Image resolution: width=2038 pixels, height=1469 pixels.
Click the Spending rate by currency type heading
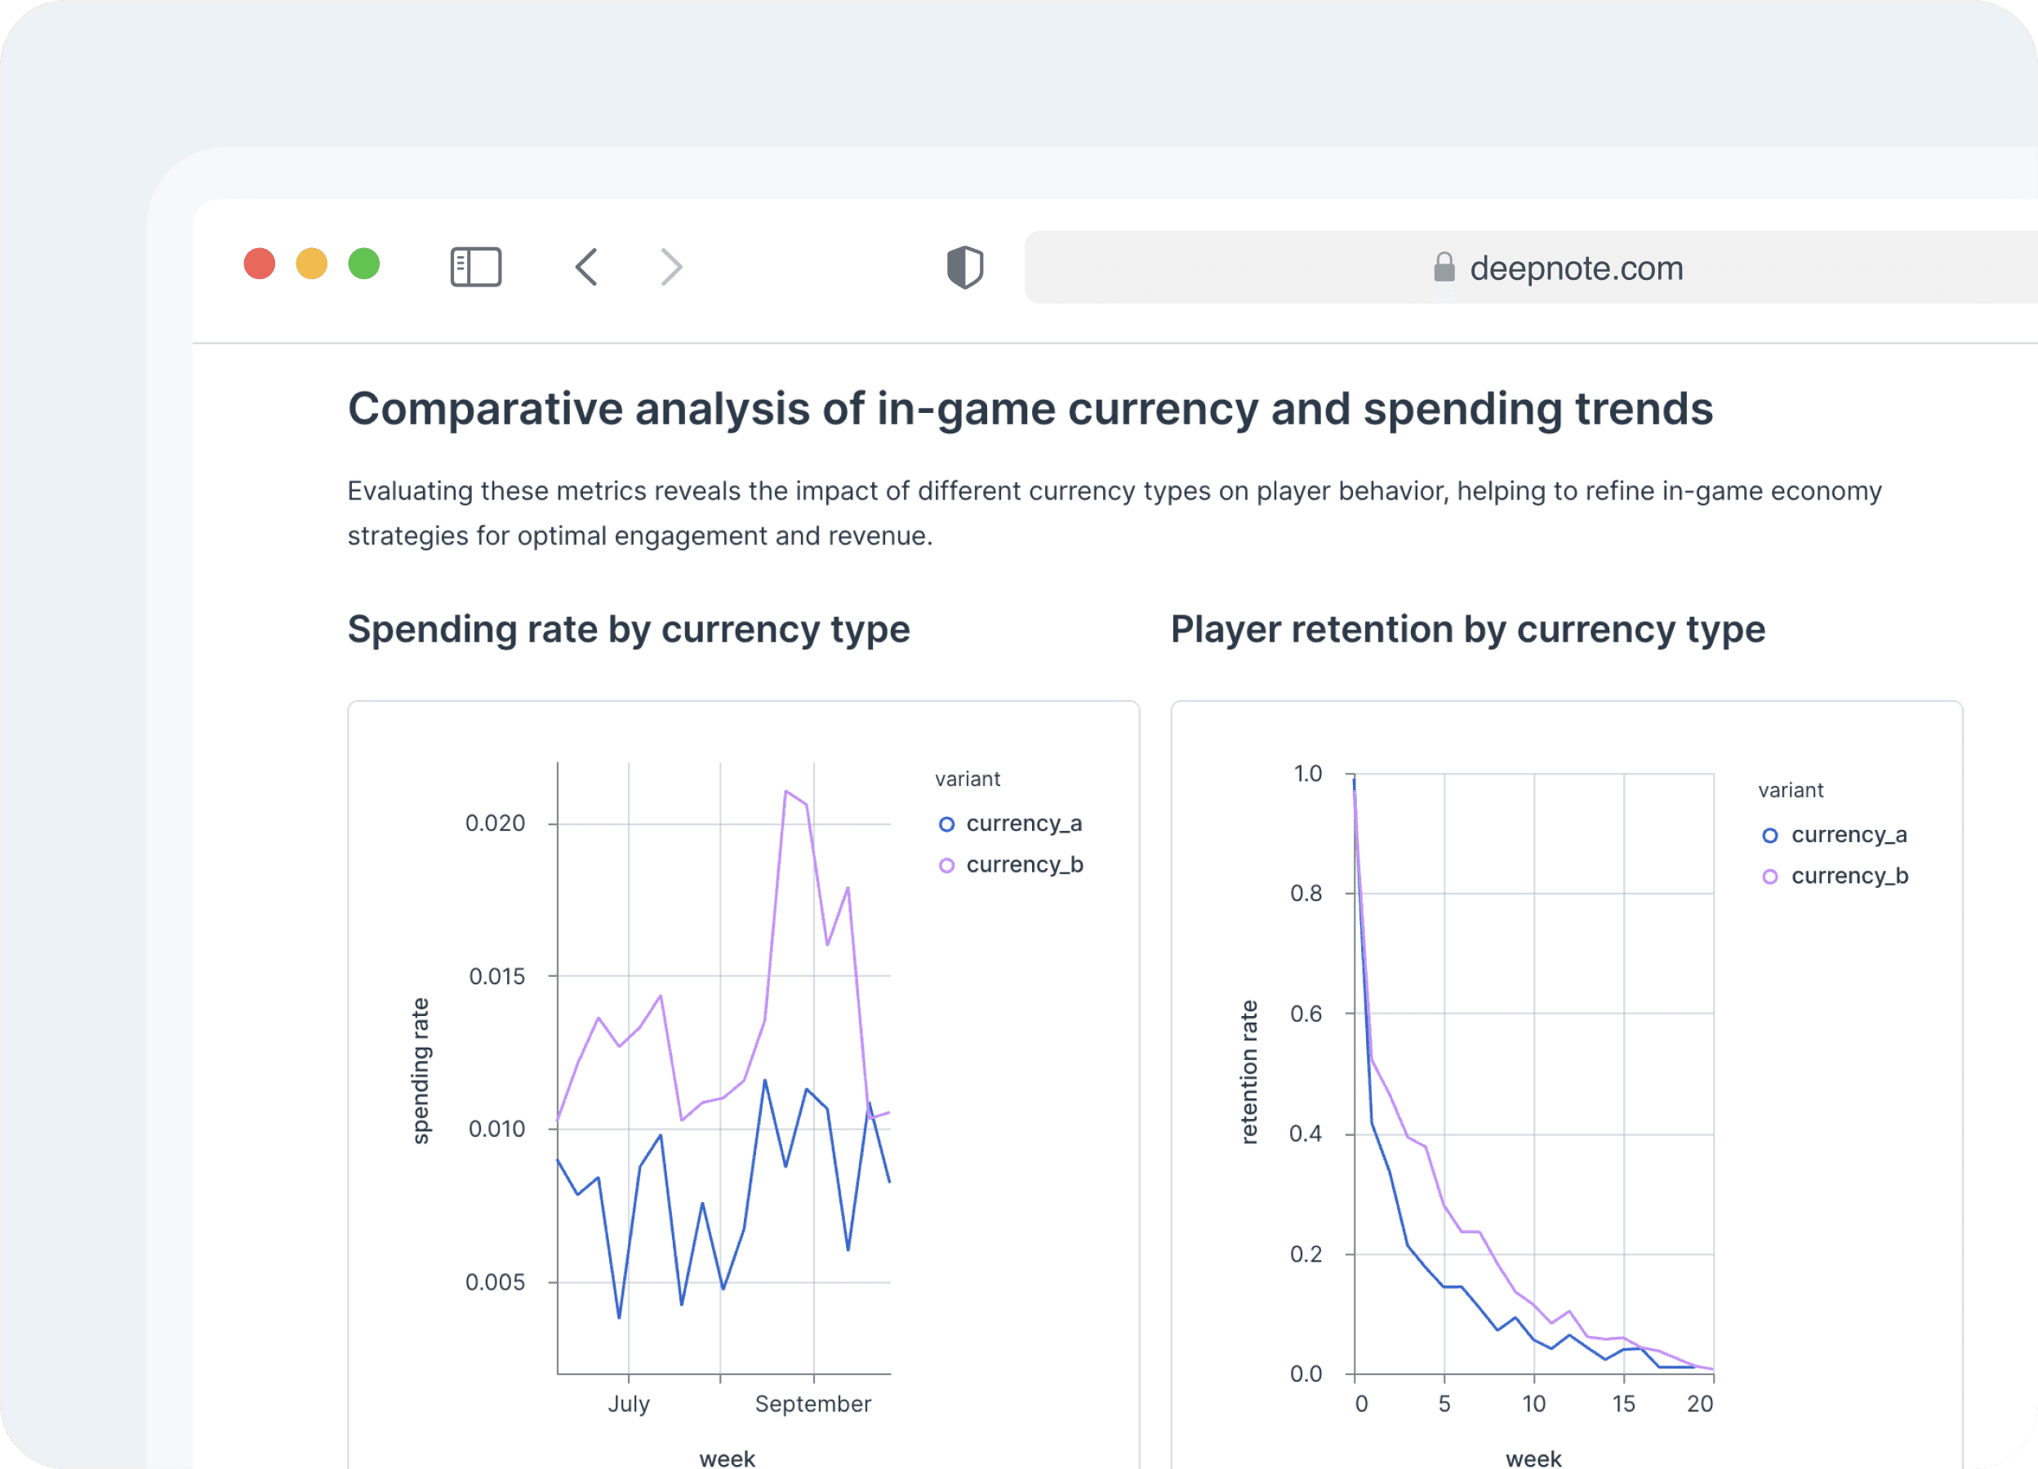pos(628,628)
